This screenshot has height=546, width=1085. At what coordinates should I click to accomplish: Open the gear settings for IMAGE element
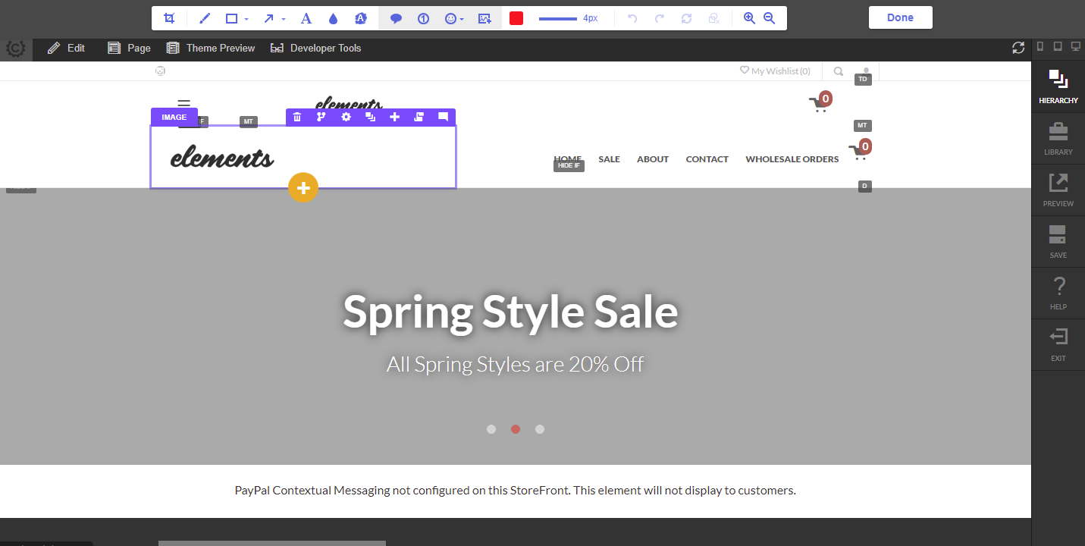pos(346,117)
